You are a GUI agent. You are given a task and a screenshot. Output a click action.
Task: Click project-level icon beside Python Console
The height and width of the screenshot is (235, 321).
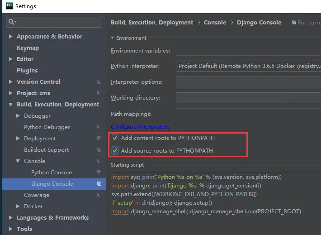click(99, 173)
